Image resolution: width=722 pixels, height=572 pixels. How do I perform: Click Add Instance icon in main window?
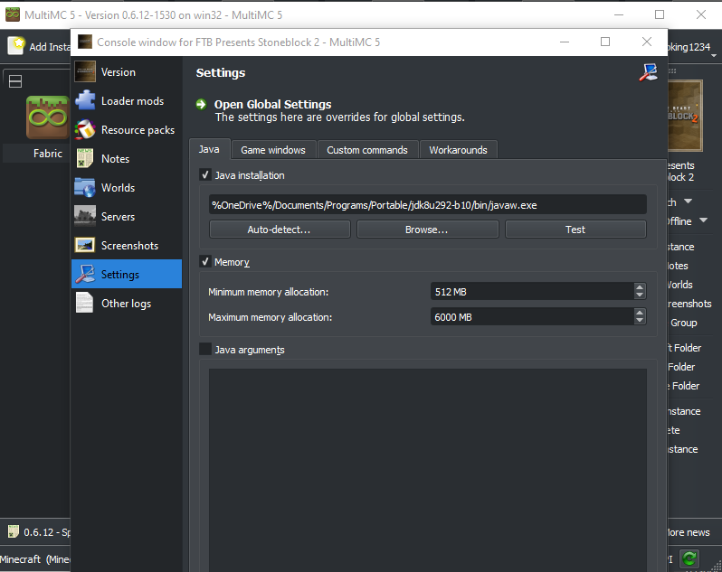16,46
